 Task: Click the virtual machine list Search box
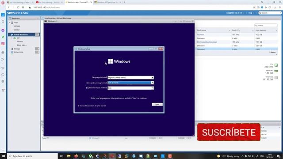[266, 26]
